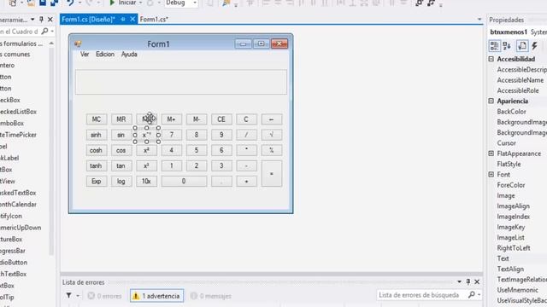
Task: Select the ProgressBar toolbox item
Action: (x=13, y=251)
